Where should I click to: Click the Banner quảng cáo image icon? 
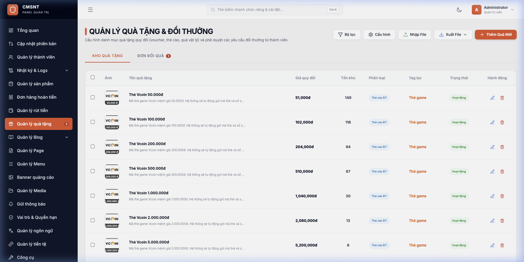pyautogui.click(x=11, y=177)
